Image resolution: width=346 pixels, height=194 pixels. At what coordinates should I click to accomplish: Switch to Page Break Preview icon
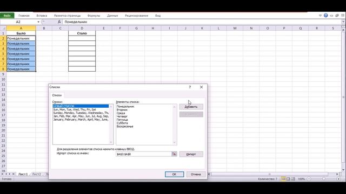293,179
